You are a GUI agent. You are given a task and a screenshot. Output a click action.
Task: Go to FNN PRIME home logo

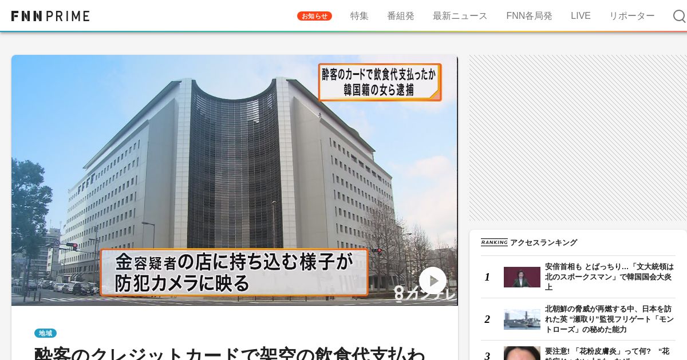(50, 16)
